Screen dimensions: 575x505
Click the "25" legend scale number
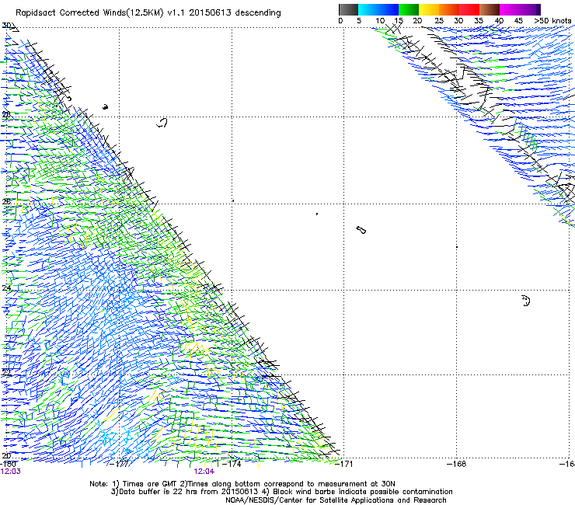click(x=438, y=21)
